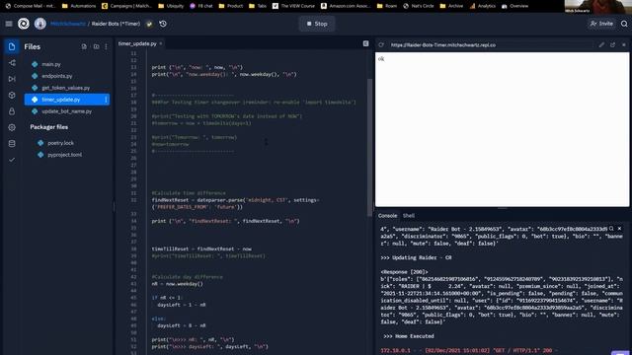
Task: Click the yellow status badge beside repl name
Action: [x=149, y=24]
